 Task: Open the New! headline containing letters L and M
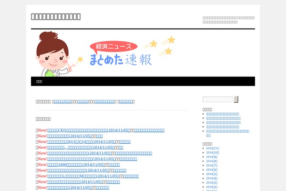(83, 176)
